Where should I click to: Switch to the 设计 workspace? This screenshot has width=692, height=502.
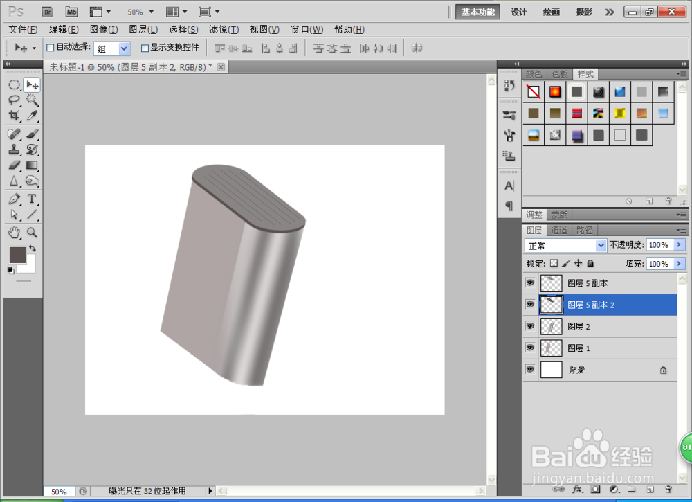click(518, 12)
